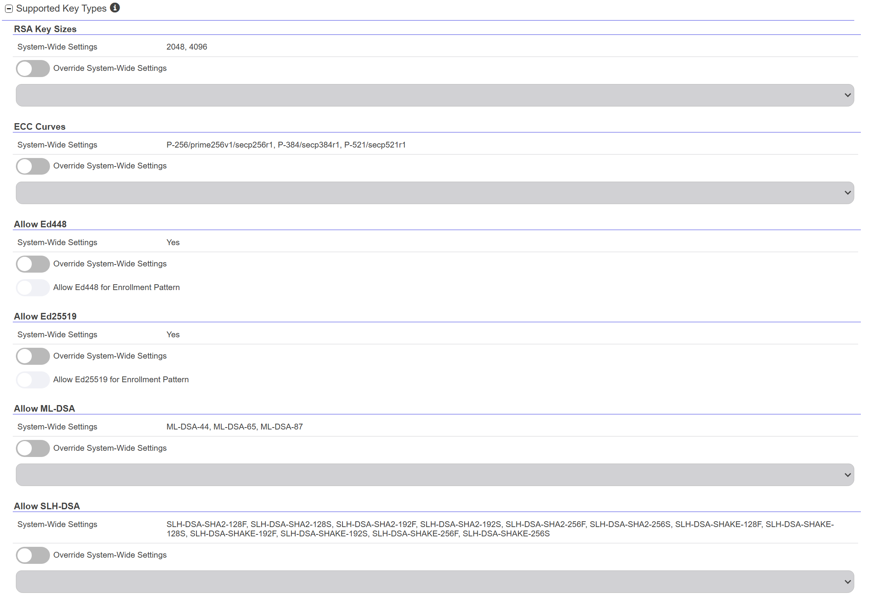Enable ECC Curves override system-wide settings
Viewport: 881px width, 596px height.
[x=33, y=166]
